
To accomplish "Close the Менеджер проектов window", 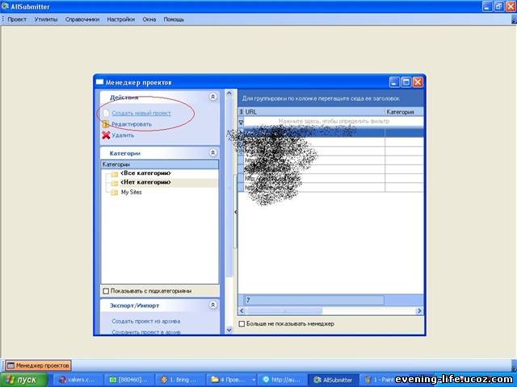I will click(418, 82).
